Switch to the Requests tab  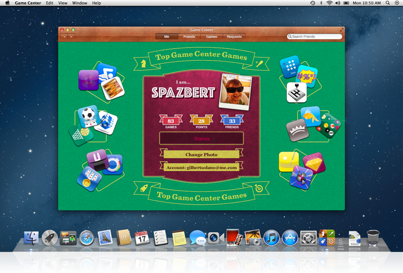(234, 36)
